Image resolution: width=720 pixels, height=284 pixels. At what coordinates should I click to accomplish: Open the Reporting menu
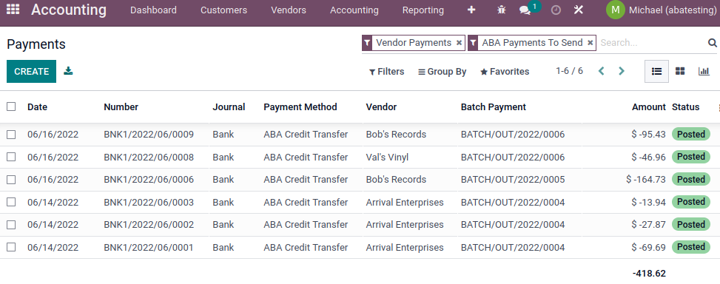pos(423,10)
